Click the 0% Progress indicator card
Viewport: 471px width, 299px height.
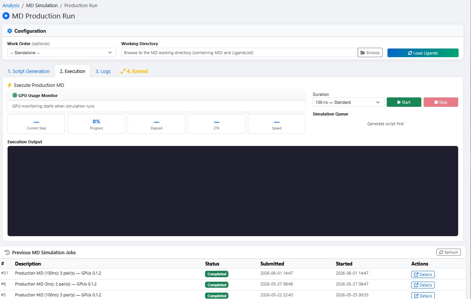coord(96,124)
